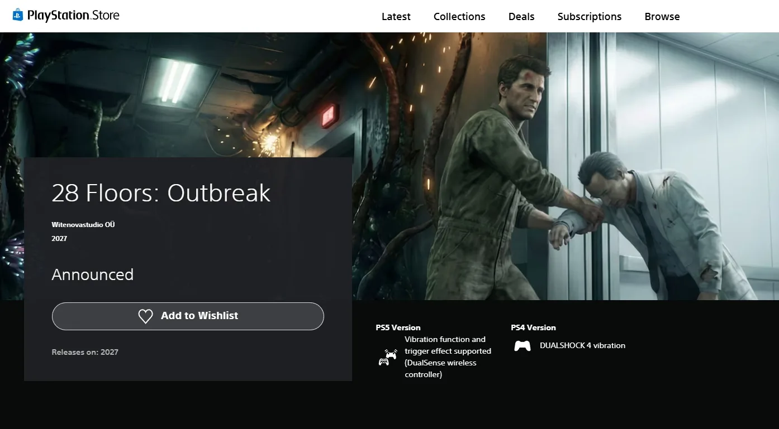
Task: Select Subscriptions in the top navigation
Action: (x=589, y=17)
